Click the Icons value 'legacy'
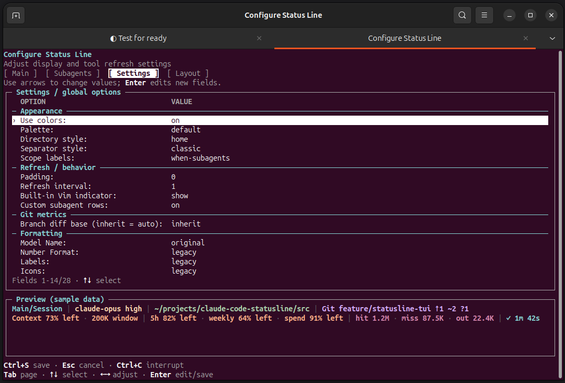Image resolution: width=565 pixels, height=383 pixels. [184, 271]
